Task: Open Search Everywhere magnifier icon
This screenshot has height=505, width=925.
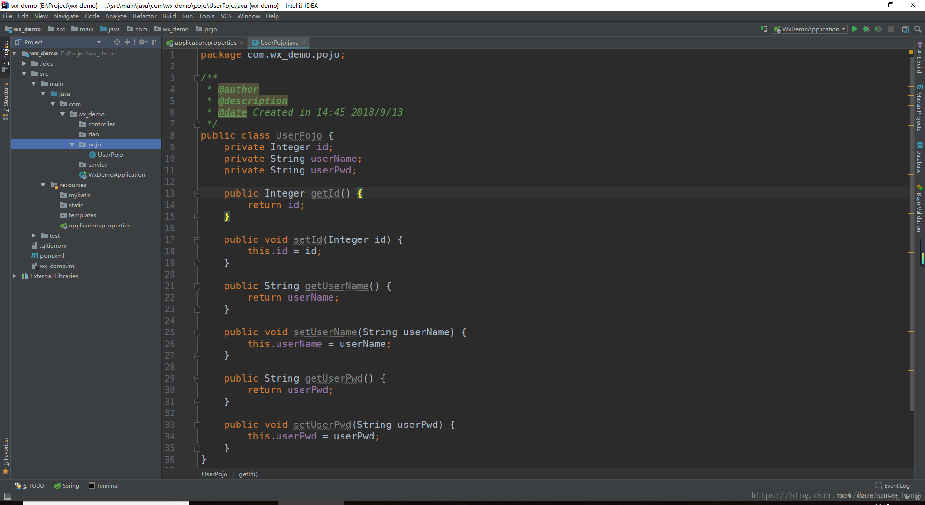Action: [x=918, y=29]
